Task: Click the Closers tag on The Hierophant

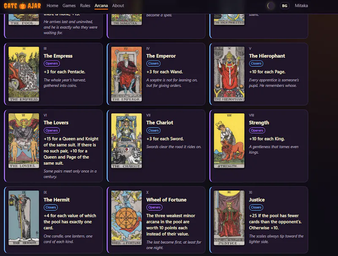Action: 256,63
